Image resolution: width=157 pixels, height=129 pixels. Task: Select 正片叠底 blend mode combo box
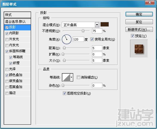click(x=81, y=25)
